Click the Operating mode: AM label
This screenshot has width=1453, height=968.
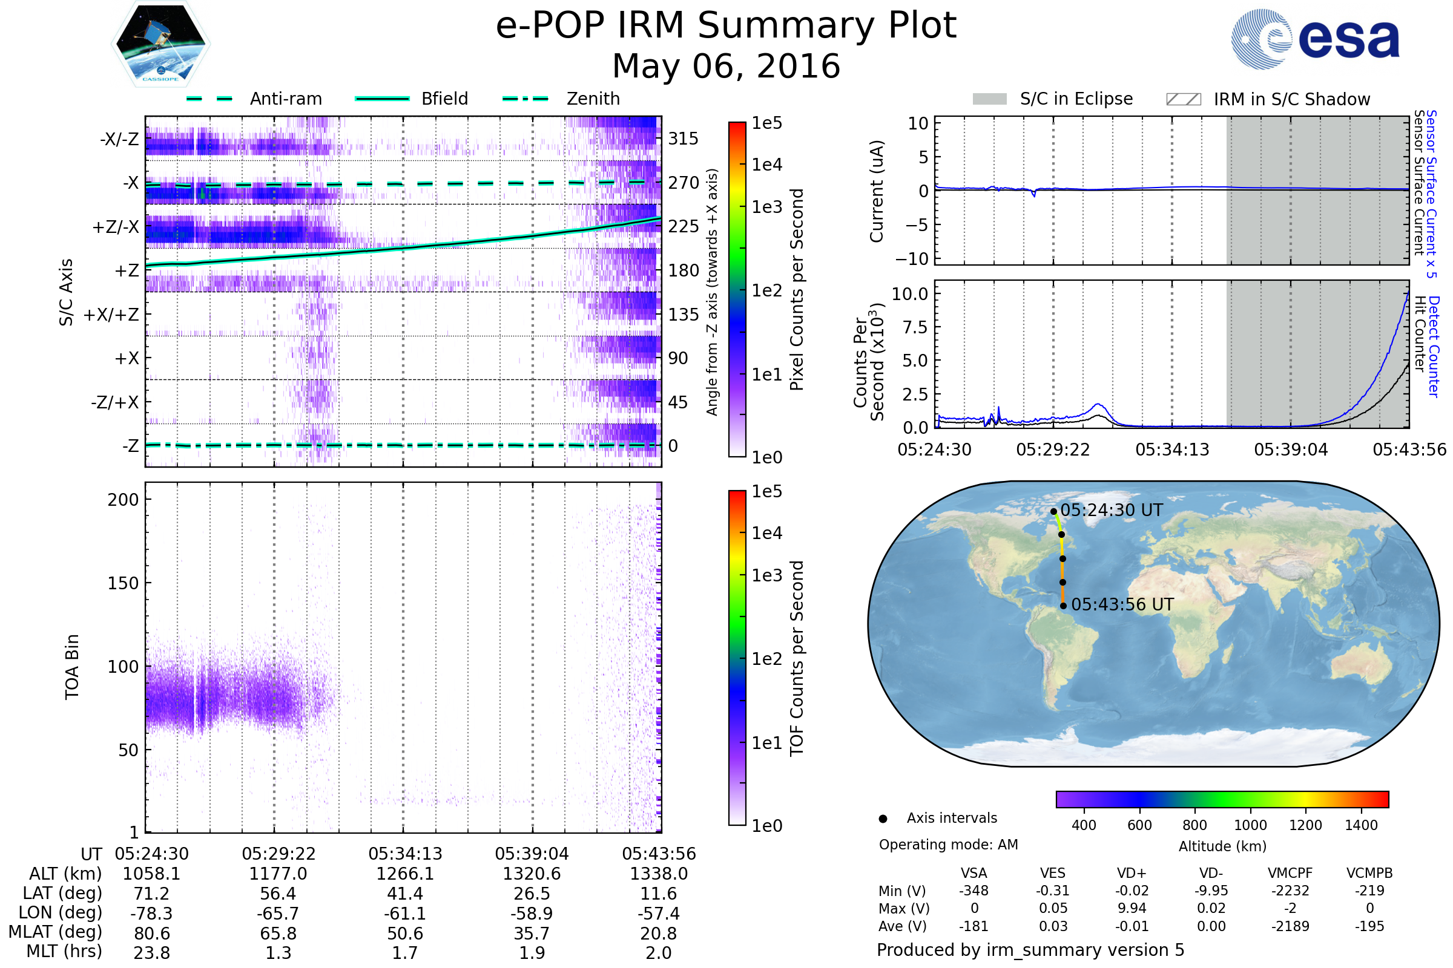[948, 845]
